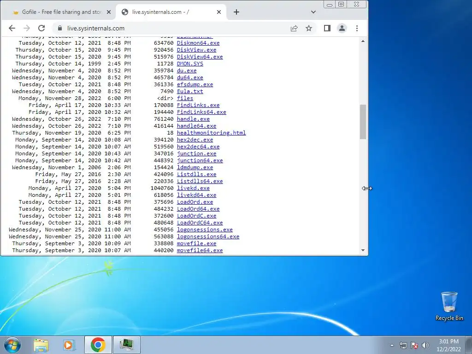472x354 pixels.
Task: Reload the live.sysinternals.com page
Action: pyautogui.click(x=41, y=28)
